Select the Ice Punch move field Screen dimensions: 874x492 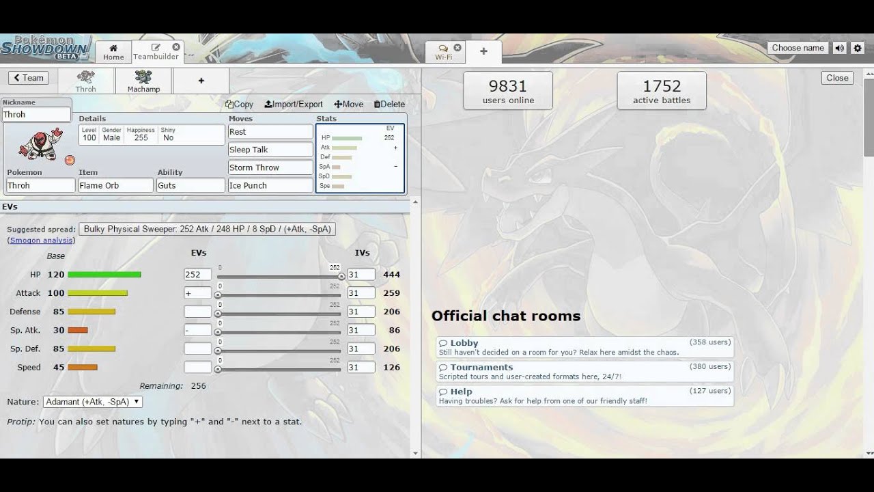[270, 185]
